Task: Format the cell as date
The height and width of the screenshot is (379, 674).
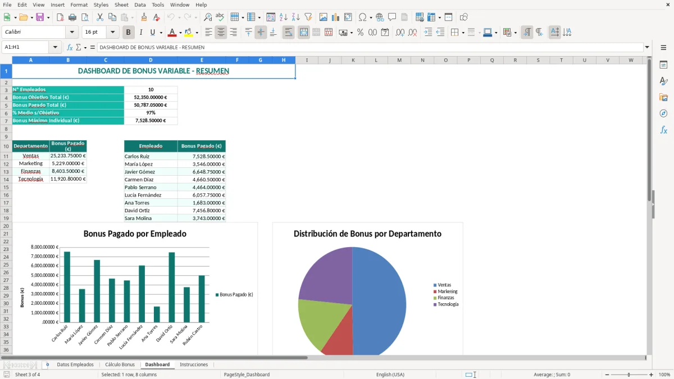Action: (x=385, y=33)
